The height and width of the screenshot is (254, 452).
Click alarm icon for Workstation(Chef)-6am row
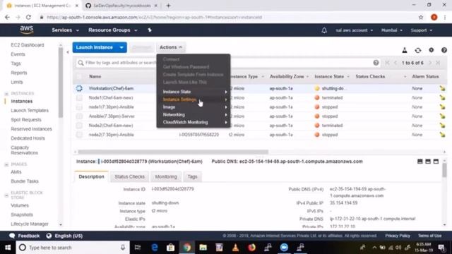click(442, 88)
